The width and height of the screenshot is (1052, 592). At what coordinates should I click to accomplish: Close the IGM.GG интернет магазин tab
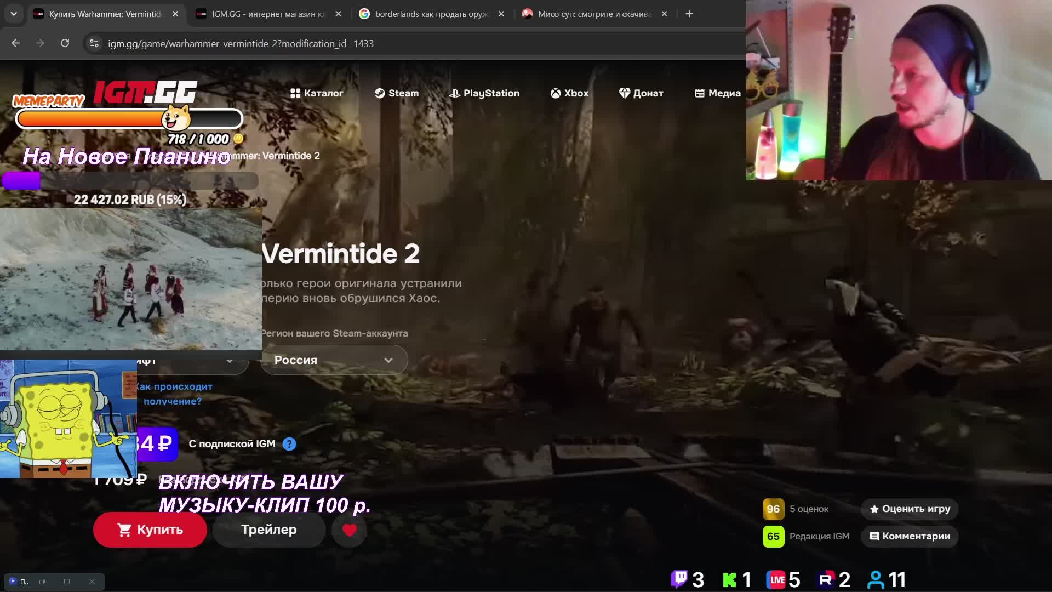[x=338, y=14]
